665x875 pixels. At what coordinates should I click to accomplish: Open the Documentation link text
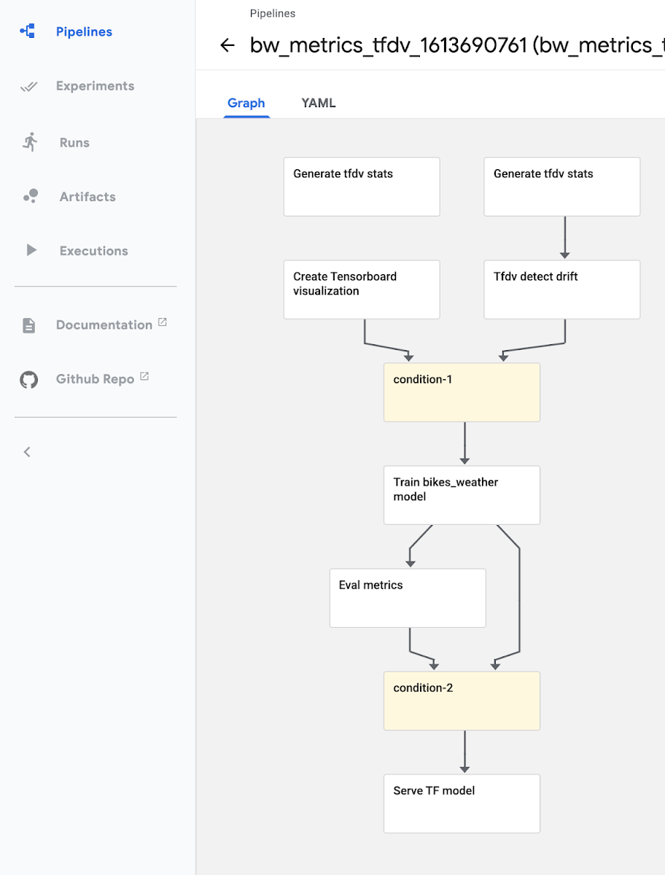104,325
